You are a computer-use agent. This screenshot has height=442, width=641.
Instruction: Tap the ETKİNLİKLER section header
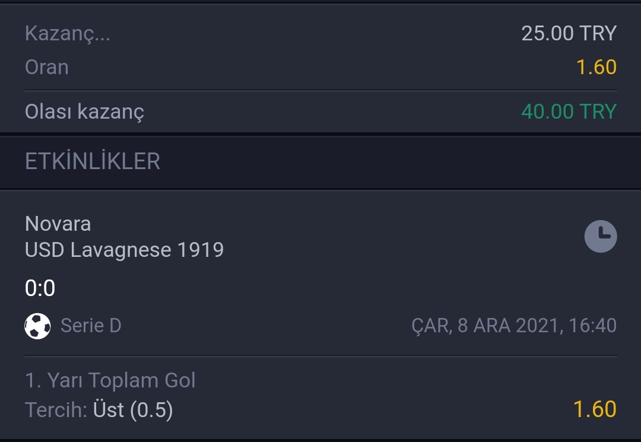coord(93,161)
